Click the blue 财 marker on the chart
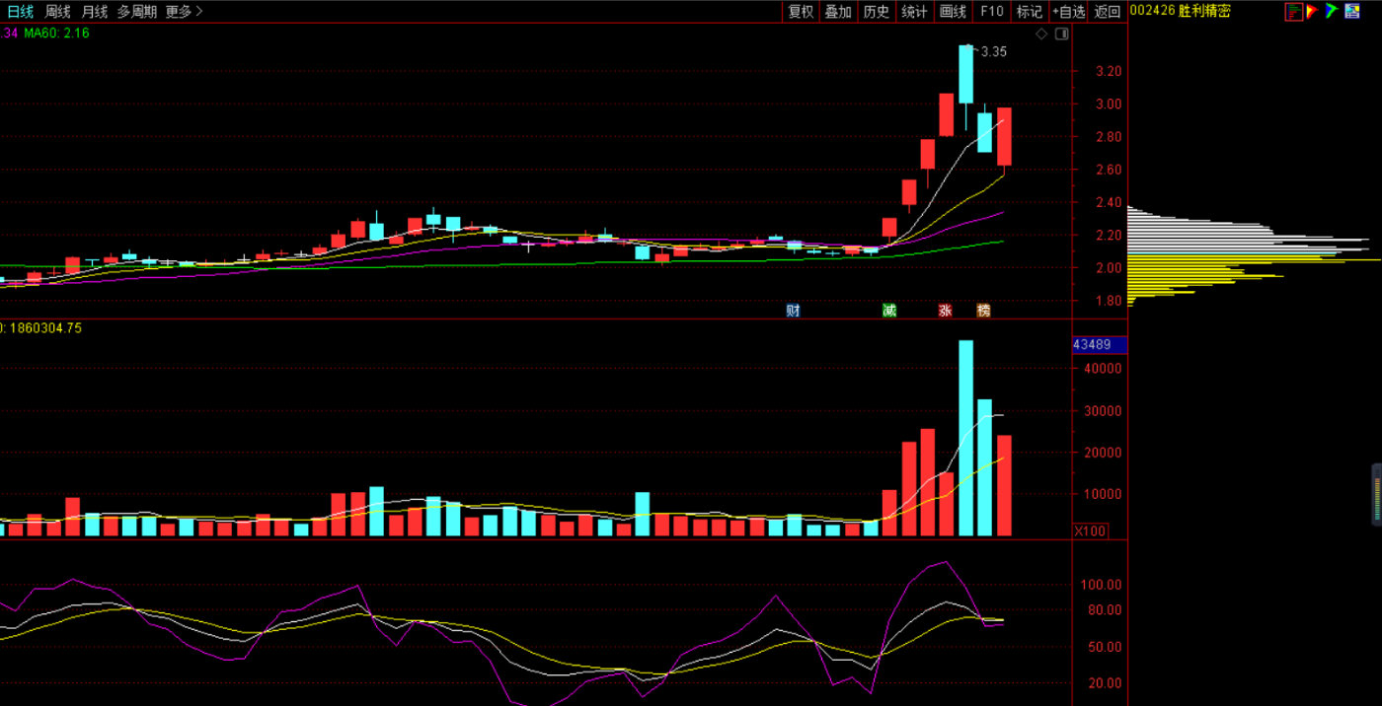The width and height of the screenshot is (1382, 706). tap(793, 311)
